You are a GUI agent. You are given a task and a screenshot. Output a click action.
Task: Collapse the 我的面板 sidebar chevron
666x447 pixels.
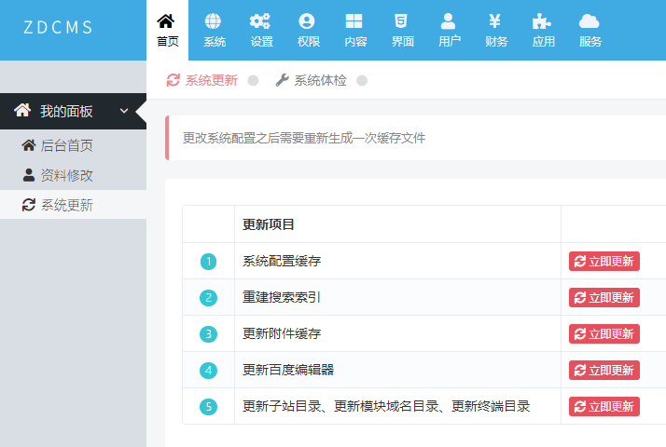pyautogui.click(x=124, y=112)
